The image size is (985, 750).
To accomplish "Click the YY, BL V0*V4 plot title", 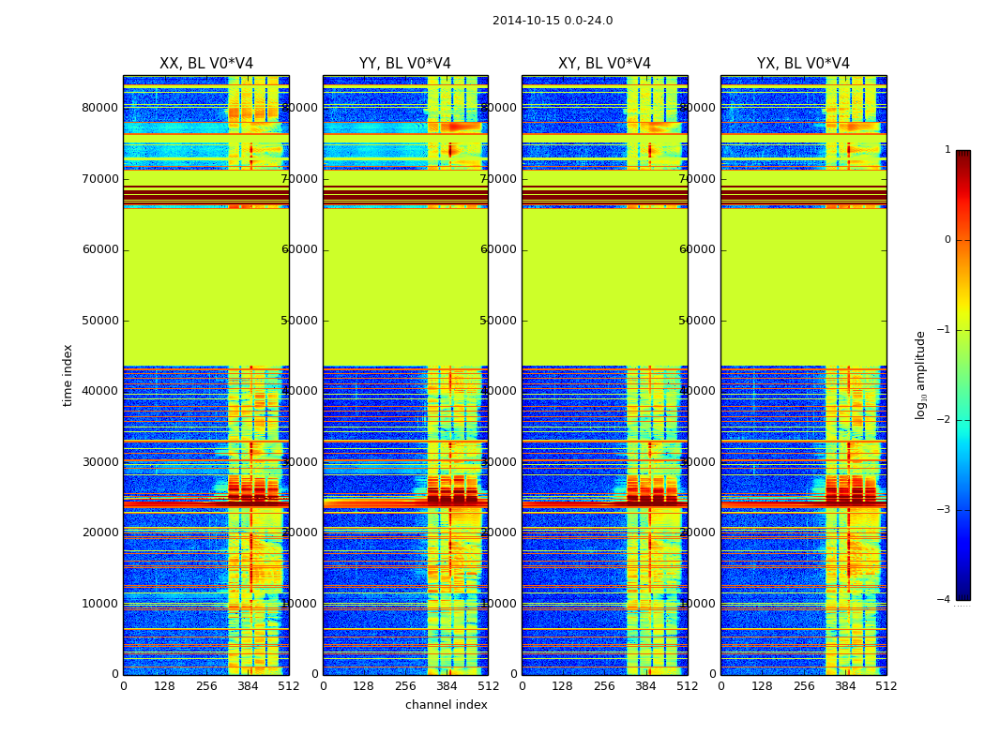I will pyautogui.click(x=405, y=64).
